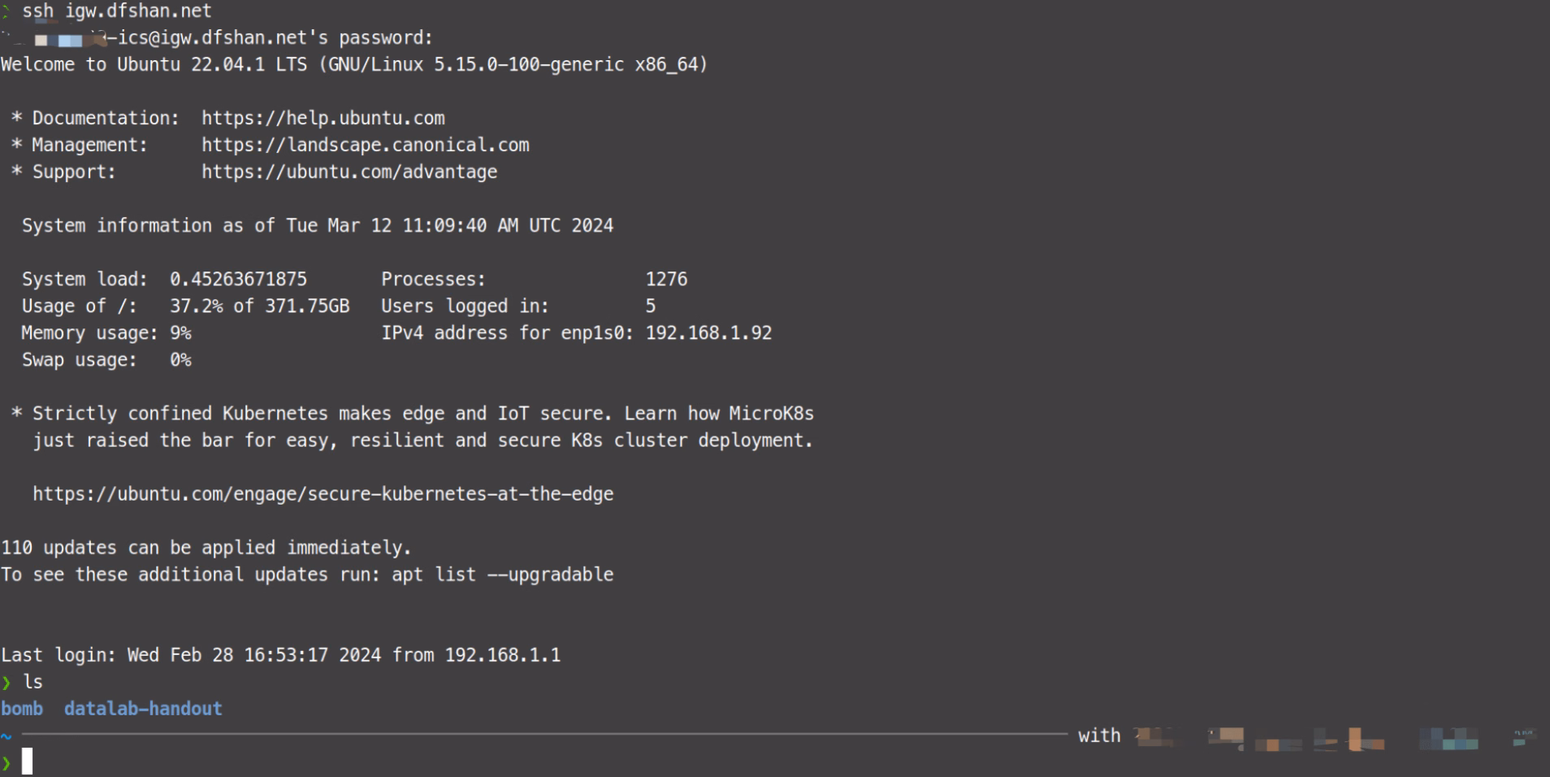
Task: Open the ubuntu.com/advantage support link
Action: pos(349,172)
